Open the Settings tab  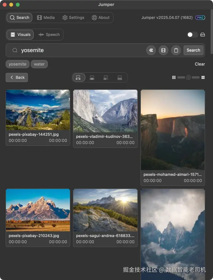[x=73, y=17]
